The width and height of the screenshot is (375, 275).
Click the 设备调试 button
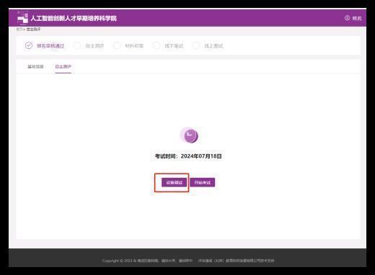coord(174,182)
